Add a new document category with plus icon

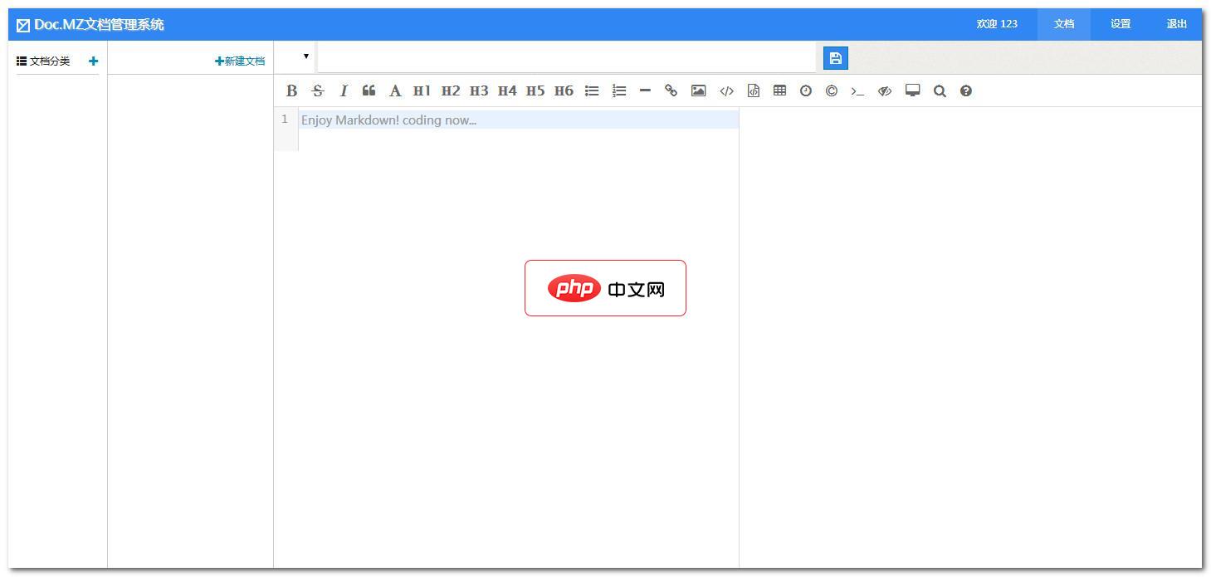click(93, 61)
